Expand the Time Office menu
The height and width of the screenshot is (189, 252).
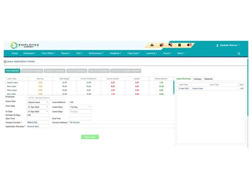(48, 53)
